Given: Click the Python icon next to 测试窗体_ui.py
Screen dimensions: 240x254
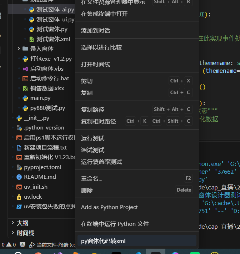Looking at the screenshot, I should click(x=31, y=20).
